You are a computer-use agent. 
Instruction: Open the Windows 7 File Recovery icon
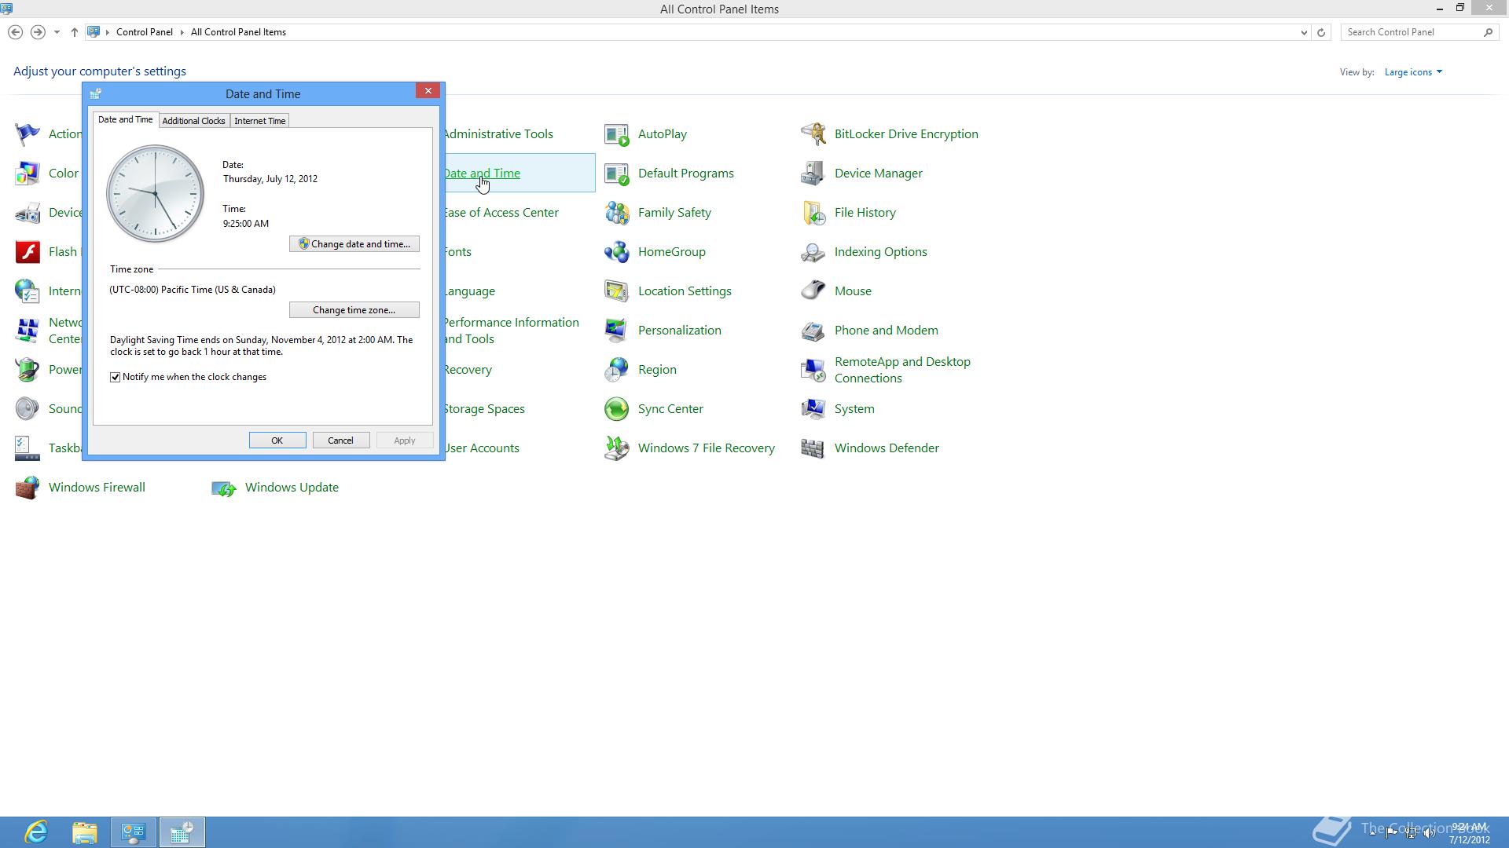pyautogui.click(x=617, y=448)
